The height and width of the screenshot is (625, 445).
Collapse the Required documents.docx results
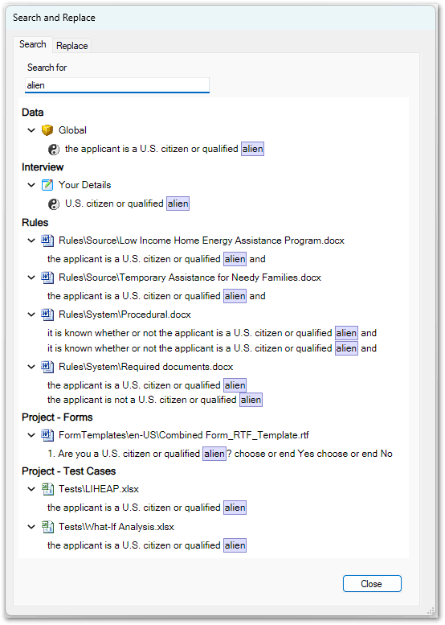pos(31,367)
